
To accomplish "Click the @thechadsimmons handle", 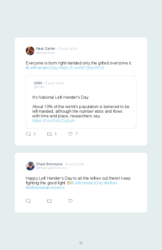I will point(51,168).
